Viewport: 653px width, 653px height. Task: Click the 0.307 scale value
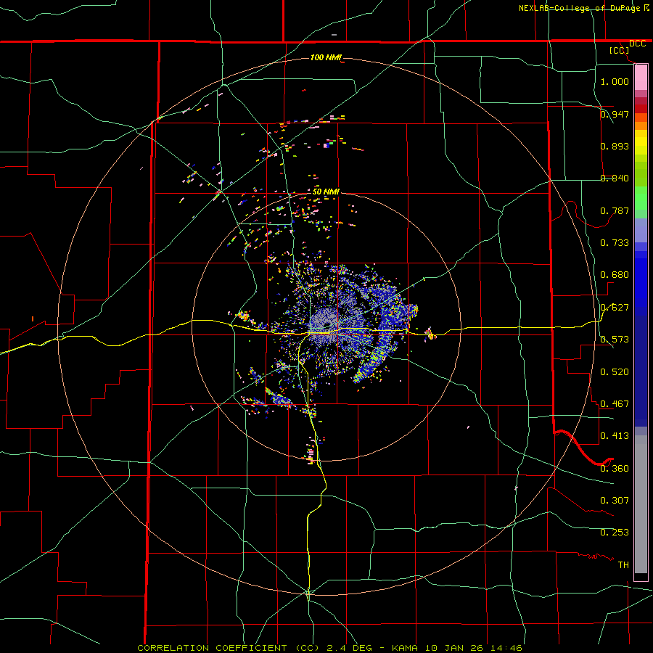pyautogui.click(x=615, y=501)
